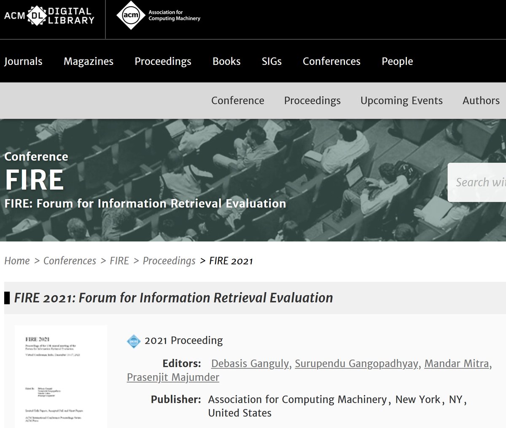This screenshot has width=506, height=428.
Task: Open editor Prasenjit Majumder's profile
Action: pyautogui.click(x=173, y=377)
